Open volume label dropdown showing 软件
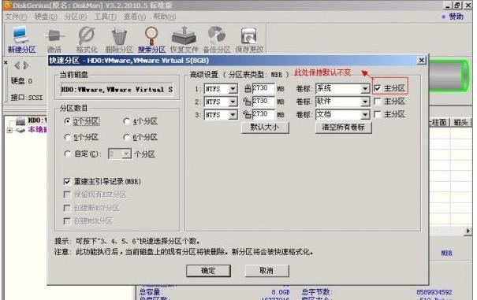Viewport: 477px width, 300px height. coord(365,102)
